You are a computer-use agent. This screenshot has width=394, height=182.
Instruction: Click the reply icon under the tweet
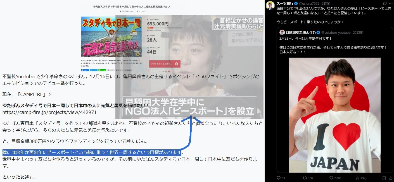tap(279, 178)
